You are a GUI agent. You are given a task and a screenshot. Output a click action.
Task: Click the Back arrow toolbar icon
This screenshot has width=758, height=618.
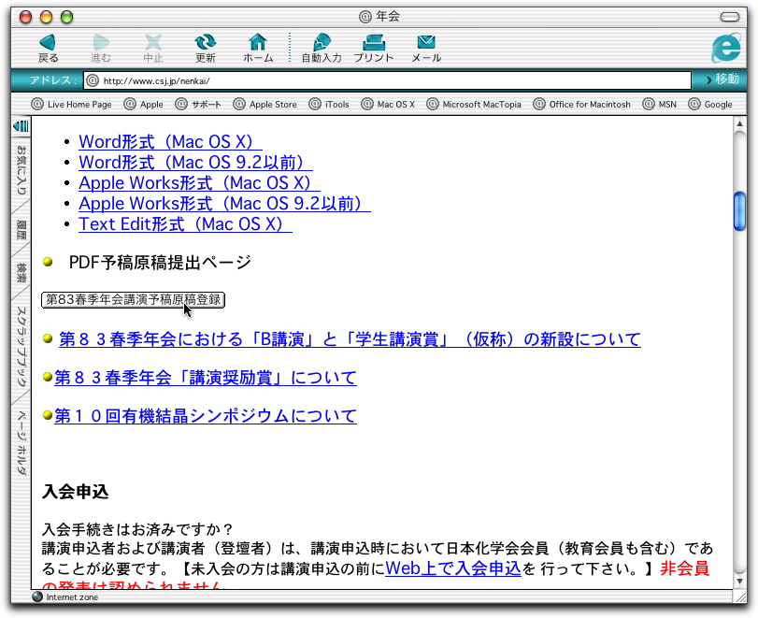[48, 43]
